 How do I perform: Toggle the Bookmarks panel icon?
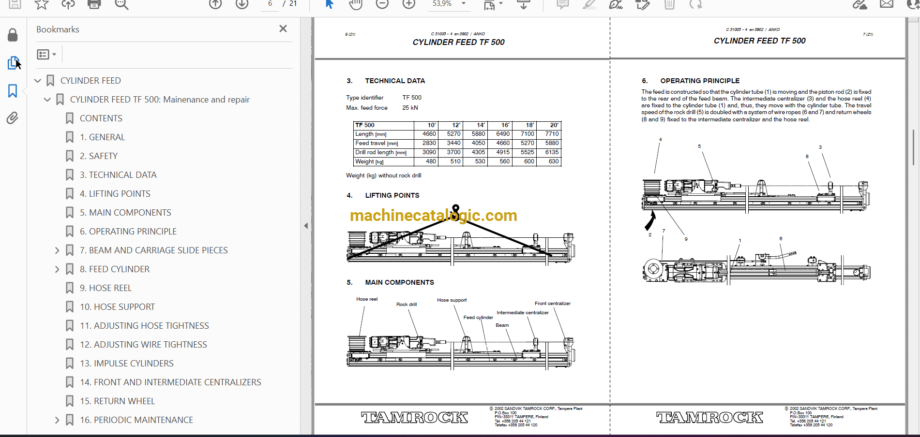(x=13, y=91)
